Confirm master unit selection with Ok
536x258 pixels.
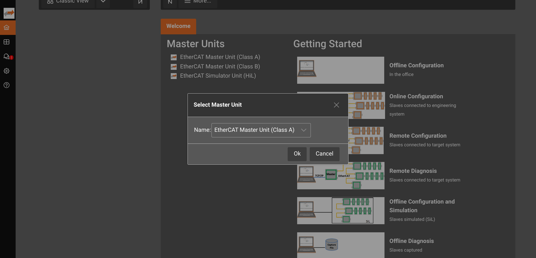(x=297, y=154)
